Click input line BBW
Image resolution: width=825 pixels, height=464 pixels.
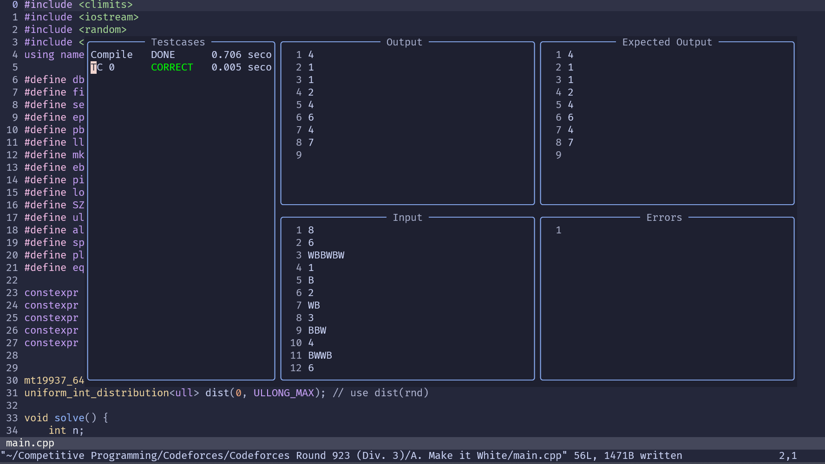coord(317,330)
